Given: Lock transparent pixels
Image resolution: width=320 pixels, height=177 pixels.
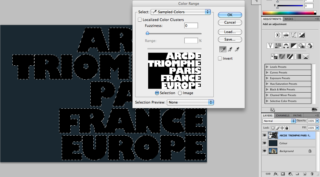Looking at the screenshot, I should (x=273, y=128).
